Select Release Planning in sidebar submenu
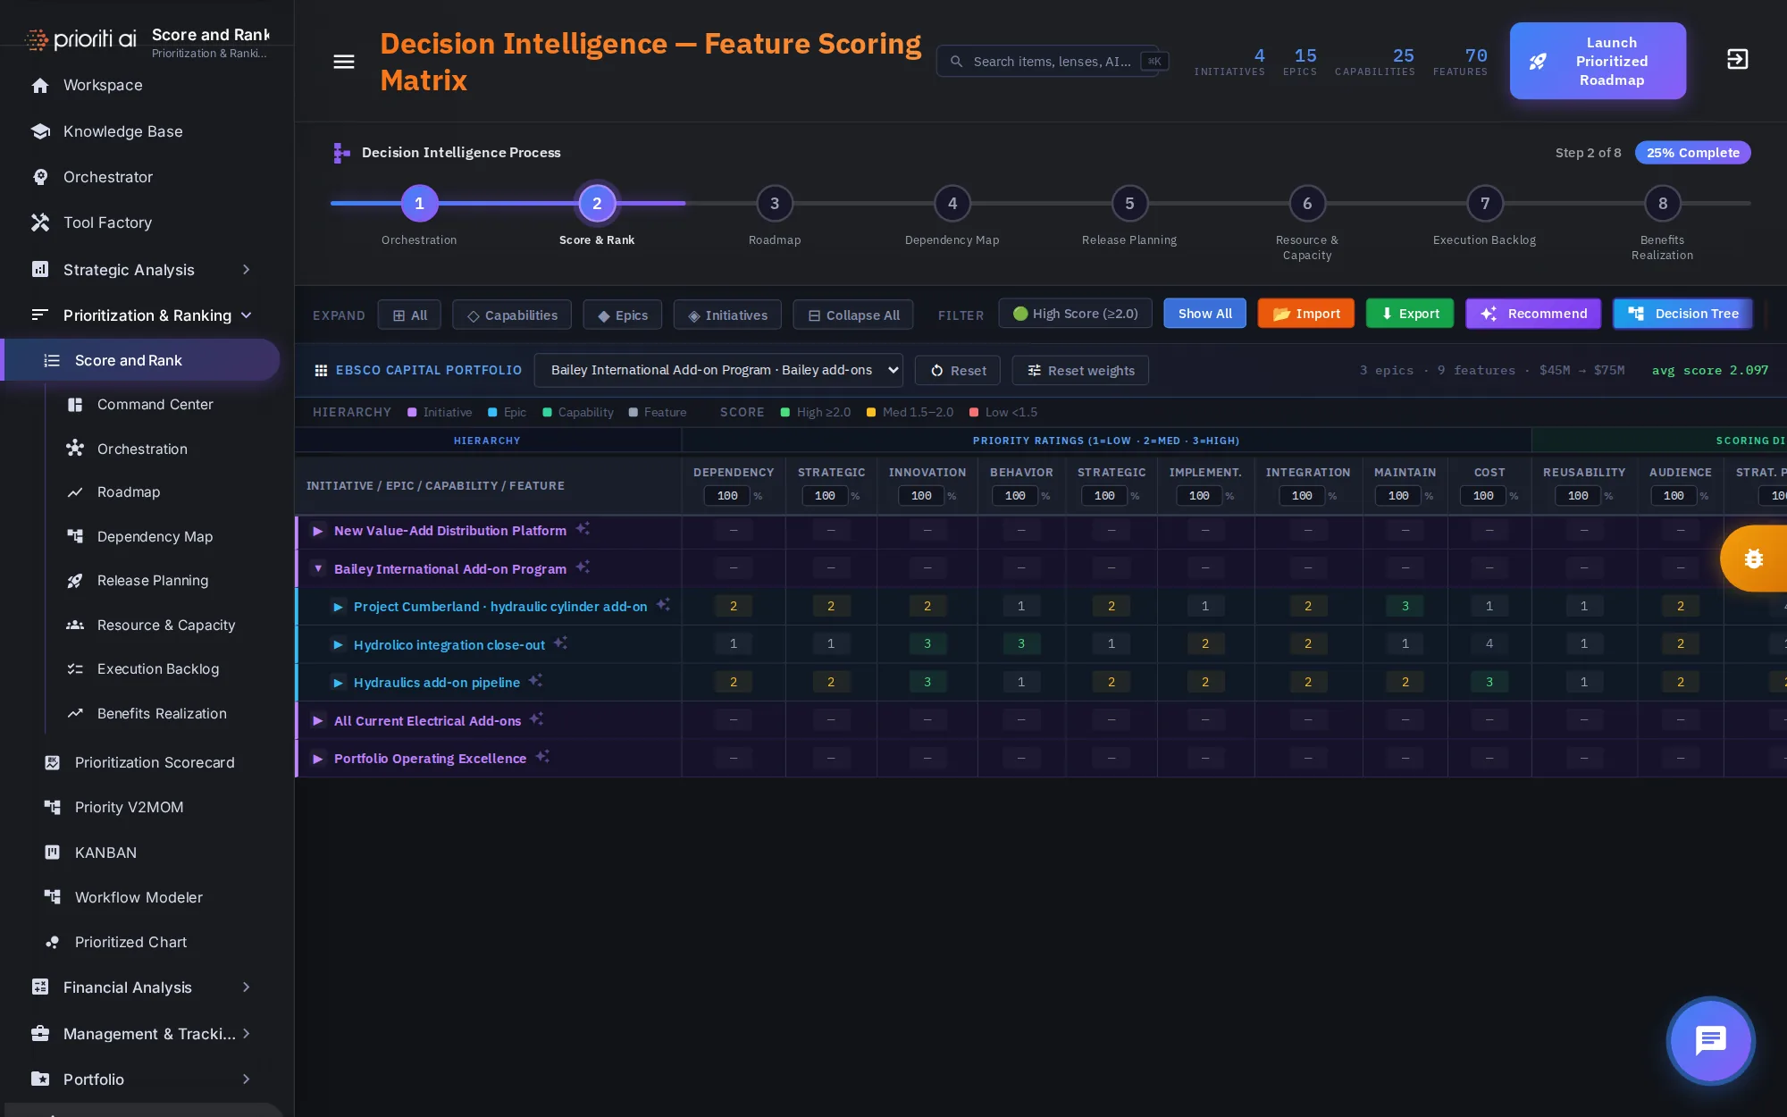1787x1117 pixels. pyautogui.click(x=153, y=581)
